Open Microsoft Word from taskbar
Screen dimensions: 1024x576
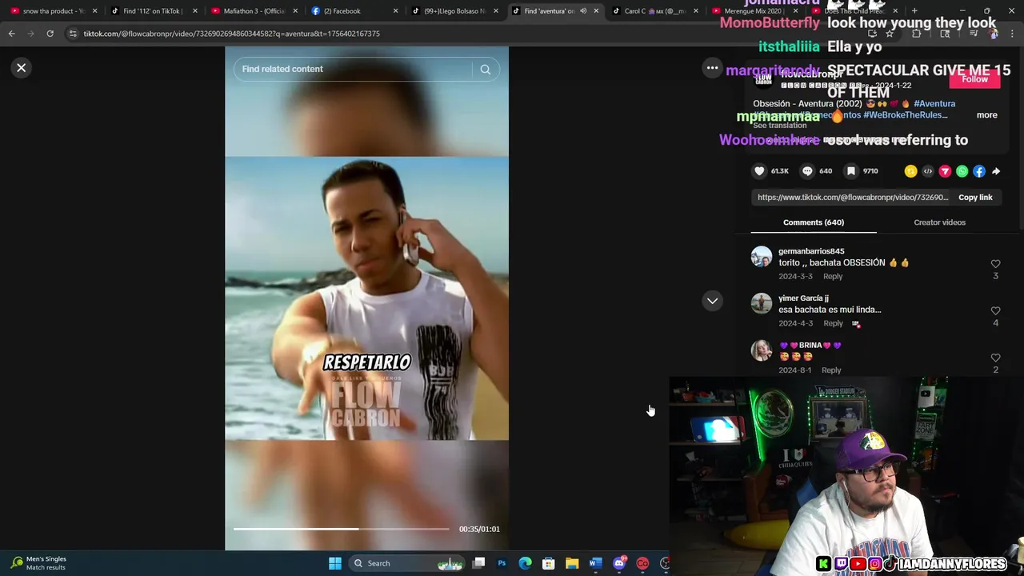pos(595,563)
